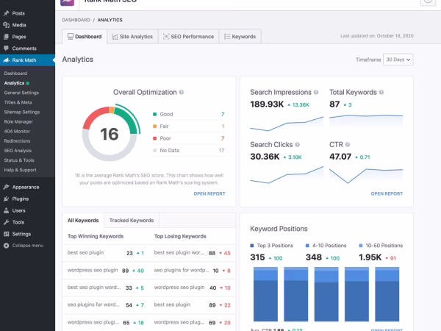Click the Posts pin icon in sidebar
441x331 pixels.
click(6, 13)
